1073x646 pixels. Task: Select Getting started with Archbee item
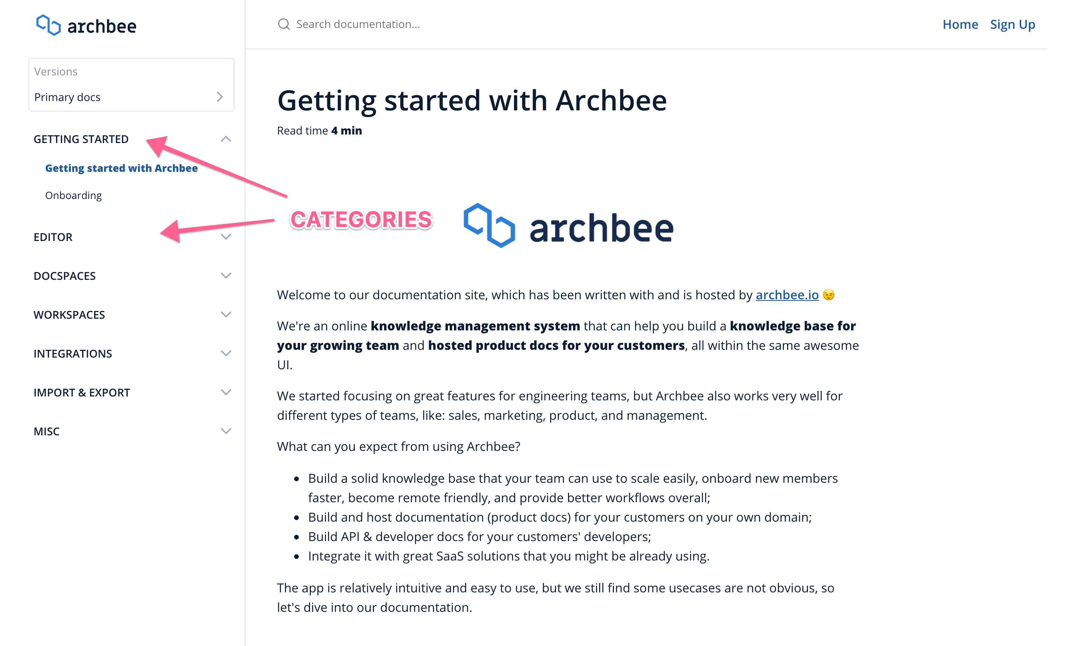pyautogui.click(x=121, y=168)
